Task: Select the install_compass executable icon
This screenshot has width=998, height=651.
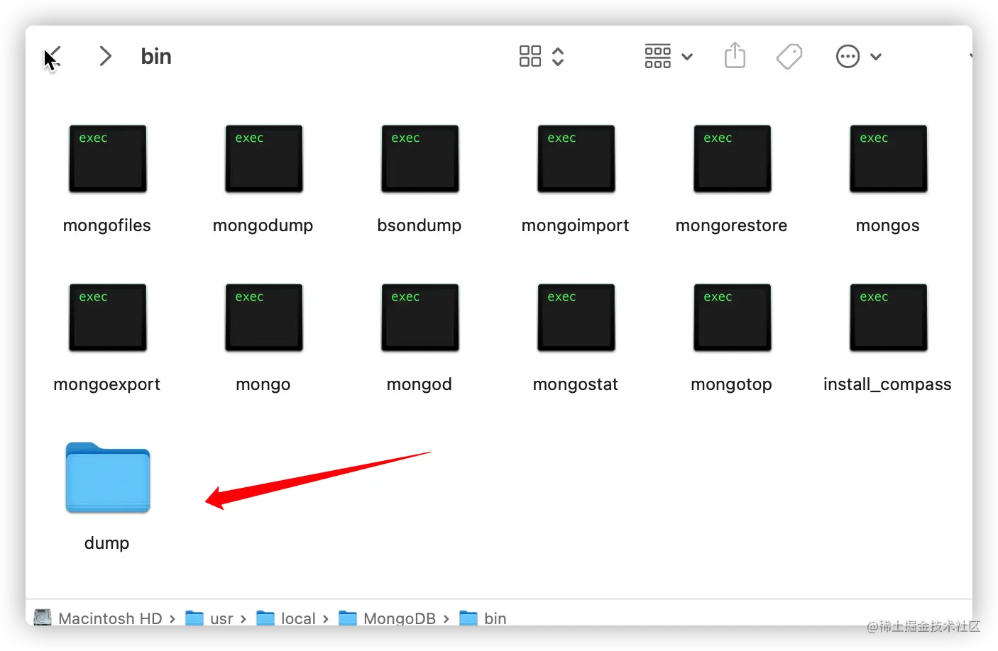Action: 889,318
